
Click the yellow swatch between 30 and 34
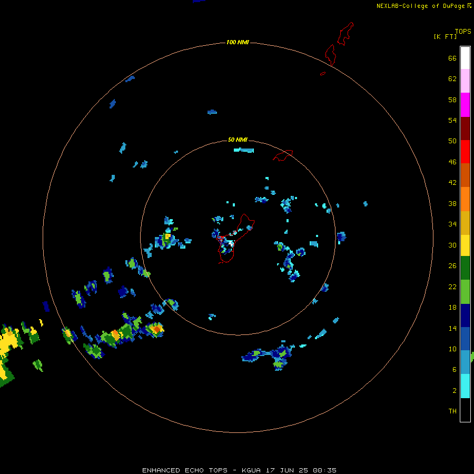tap(465, 245)
